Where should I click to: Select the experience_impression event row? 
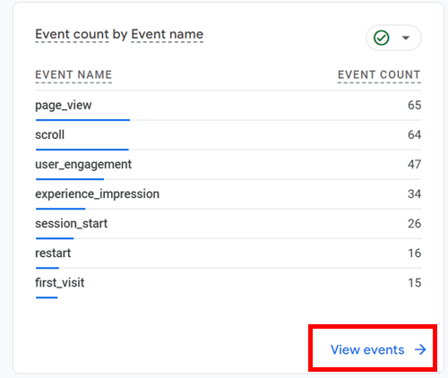tap(228, 194)
